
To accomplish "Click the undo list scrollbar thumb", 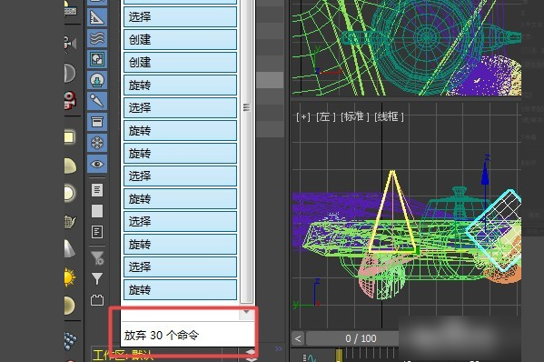I will pyautogui.click(x=246, y=107).
